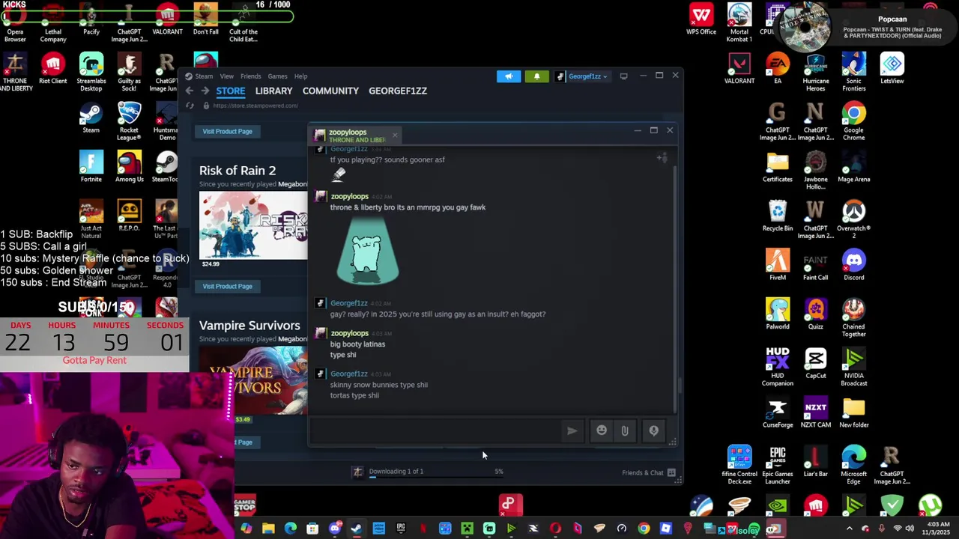Open Steam announcements megaphone button
The width and height of the screenshot is (959, 539).
click(509, 76)
